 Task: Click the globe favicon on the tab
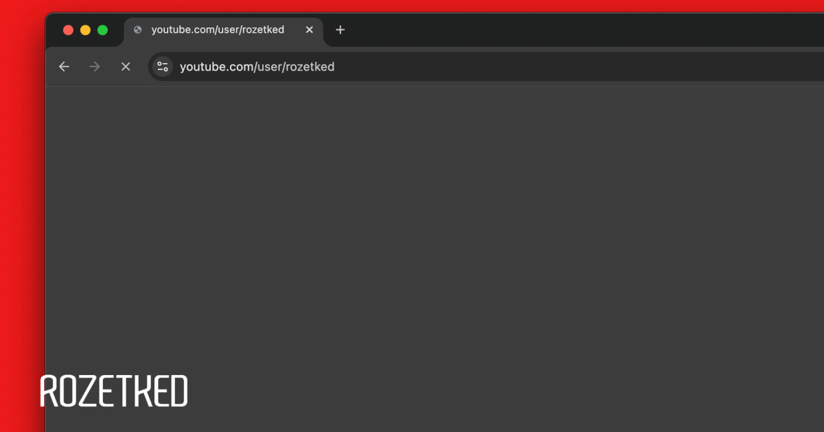tap(138, 30)
